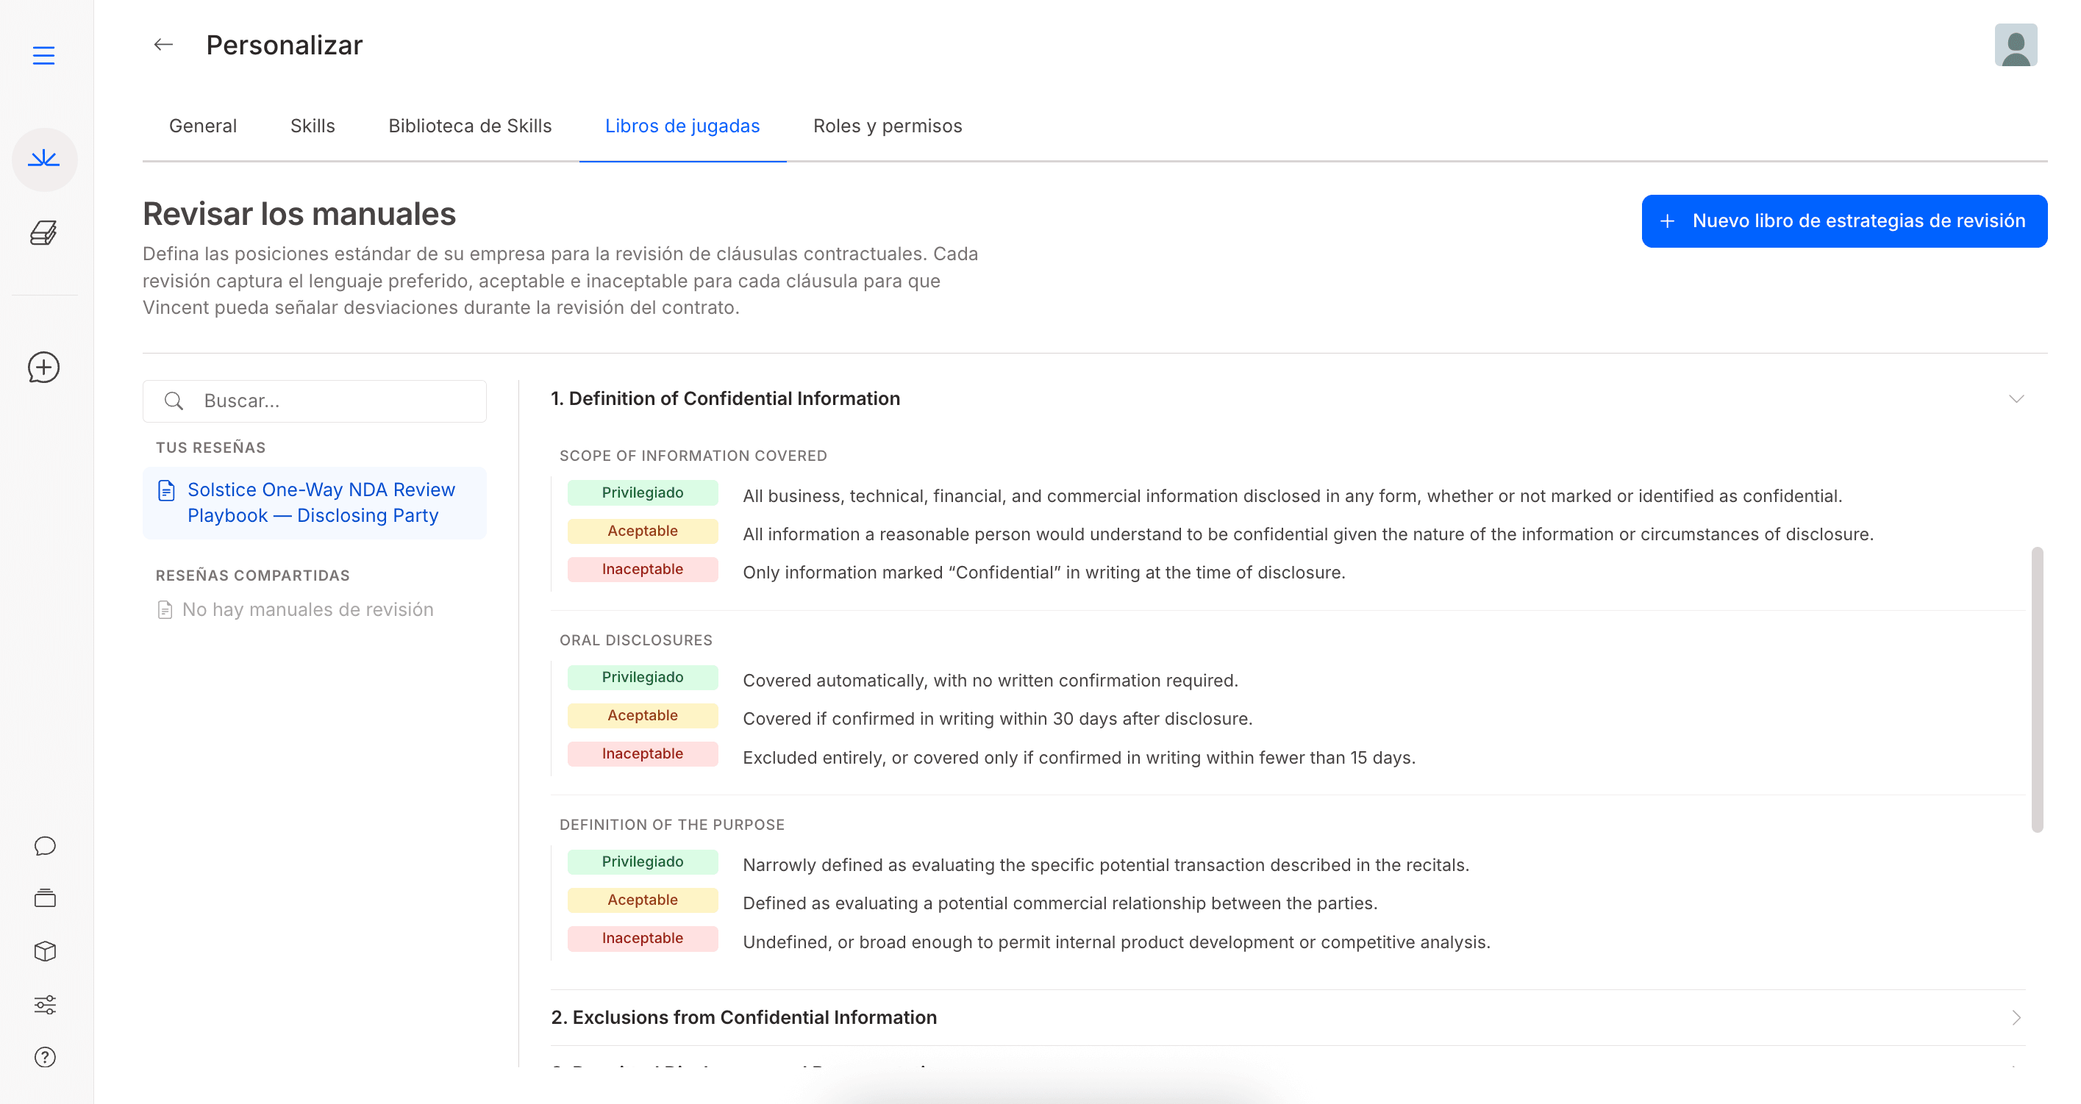Select the 'Covered automatically, with no written confirmation' text
The width and height of the screenshot is (2081, 1104).
pos(990,680)
